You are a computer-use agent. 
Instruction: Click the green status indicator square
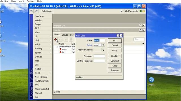coord(141,11)
